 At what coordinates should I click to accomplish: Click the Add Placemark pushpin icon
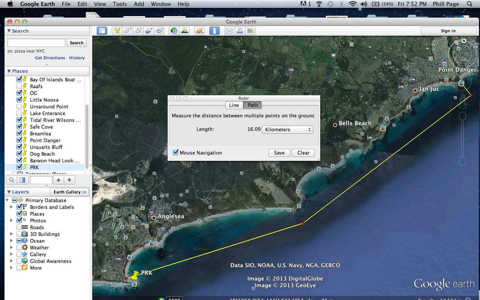(x=117, y=31)
